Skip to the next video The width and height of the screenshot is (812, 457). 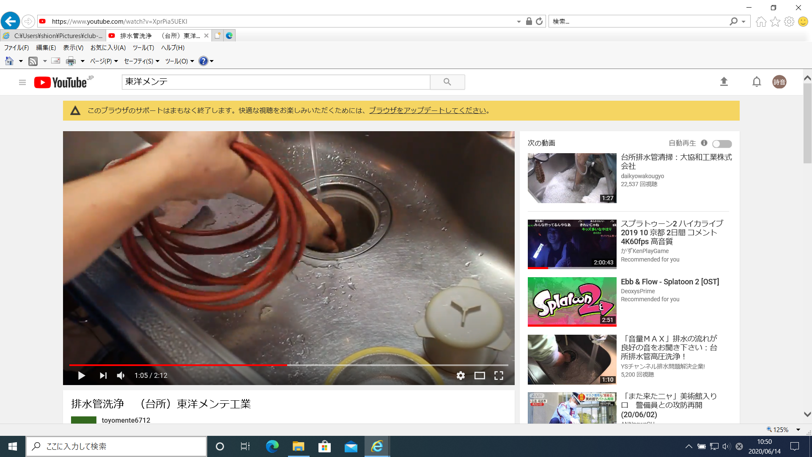point(103,375)
